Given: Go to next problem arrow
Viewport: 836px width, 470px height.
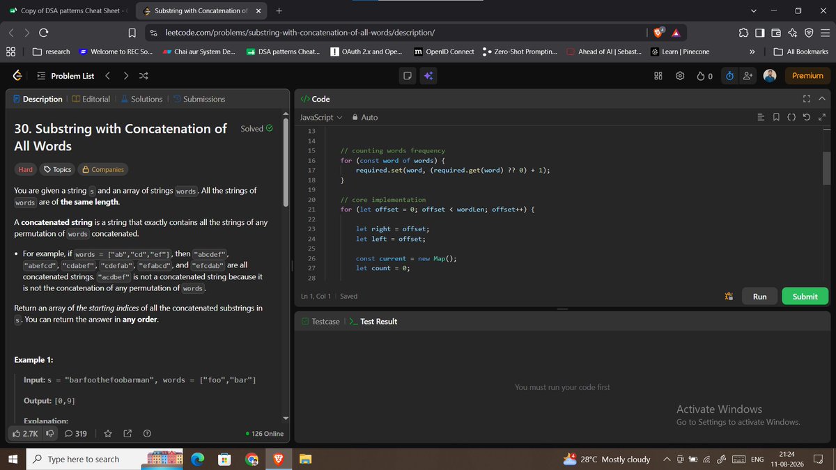Looking at the screenshot, I should (125, 75).
